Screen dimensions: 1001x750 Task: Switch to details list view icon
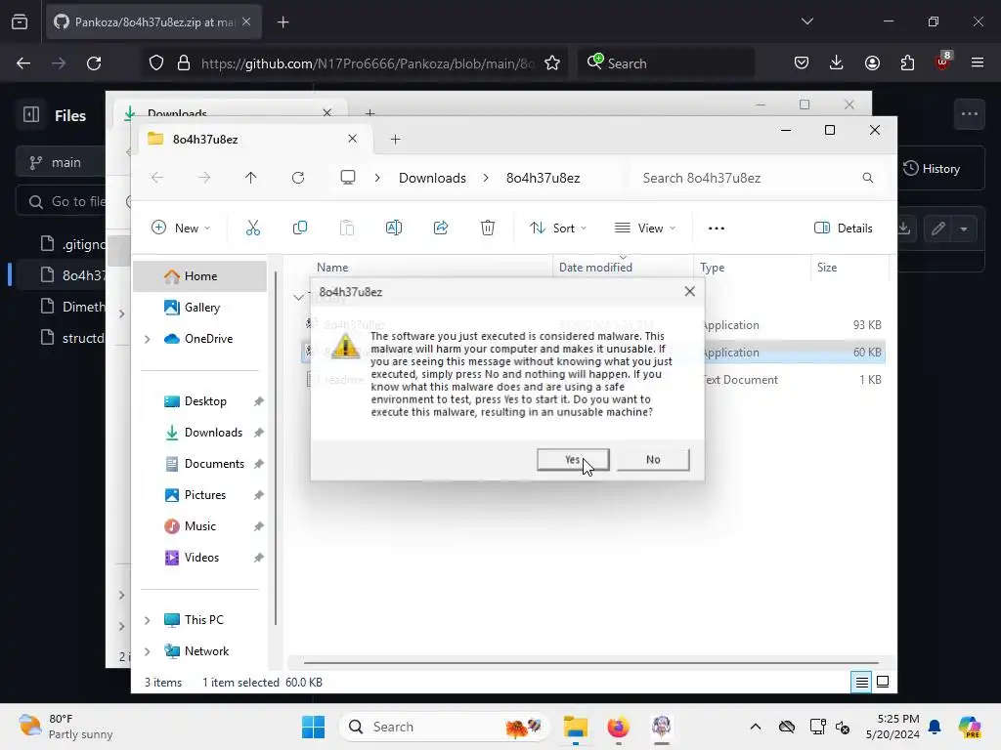coord(861,682)
